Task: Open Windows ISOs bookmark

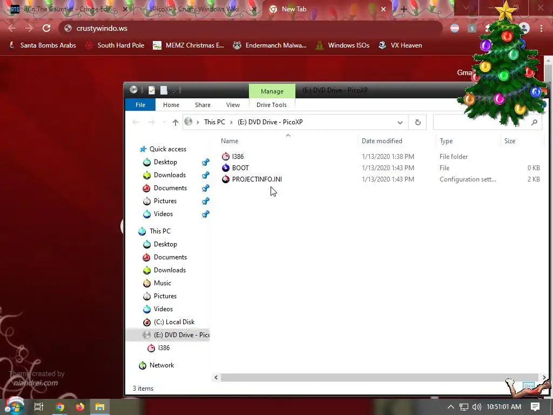Action: pyautogui.click(x=342, y=45)
